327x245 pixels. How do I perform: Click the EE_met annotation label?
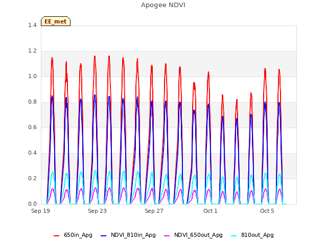click(56, 21)
